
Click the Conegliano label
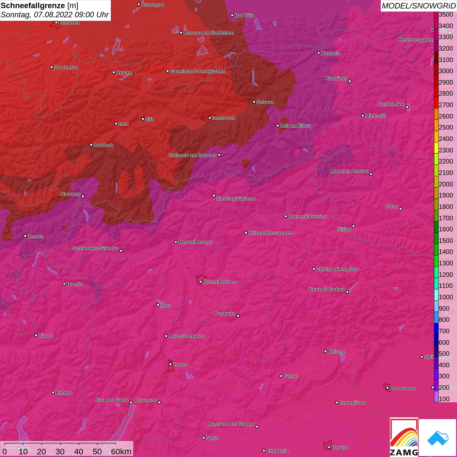353,402
